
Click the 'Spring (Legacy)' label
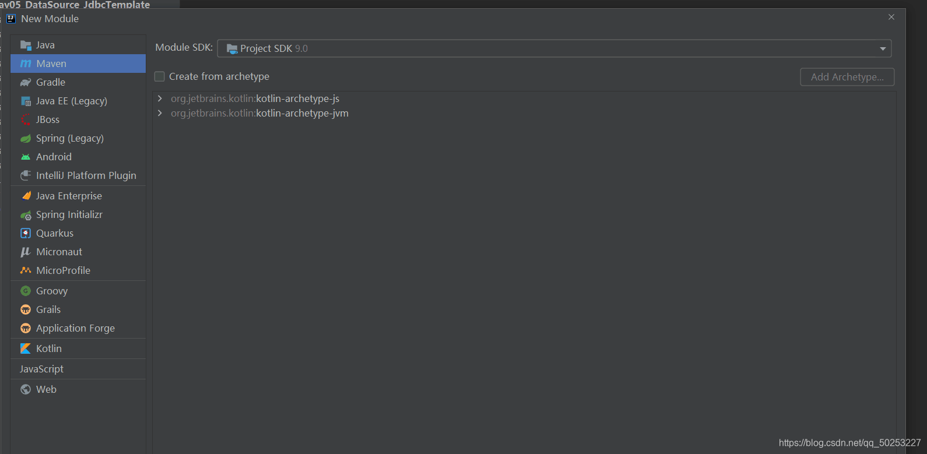(x=70, y=138)
